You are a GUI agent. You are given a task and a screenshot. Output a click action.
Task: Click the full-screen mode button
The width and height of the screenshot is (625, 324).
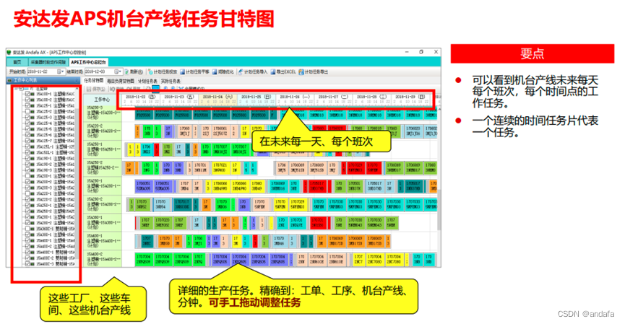click(191, 89)
